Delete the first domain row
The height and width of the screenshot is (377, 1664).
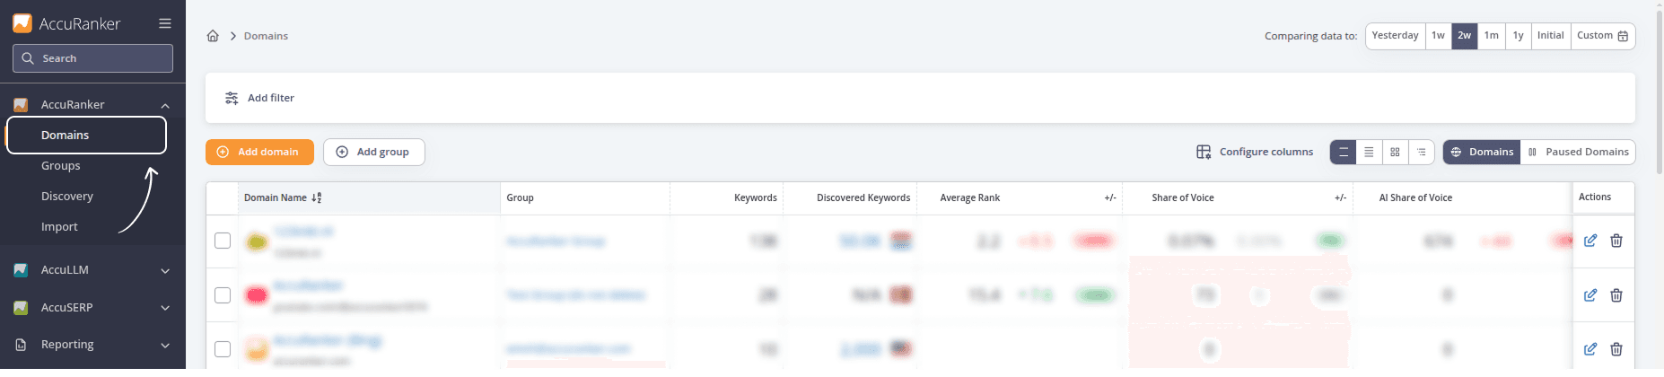[x=1616, y=241]
